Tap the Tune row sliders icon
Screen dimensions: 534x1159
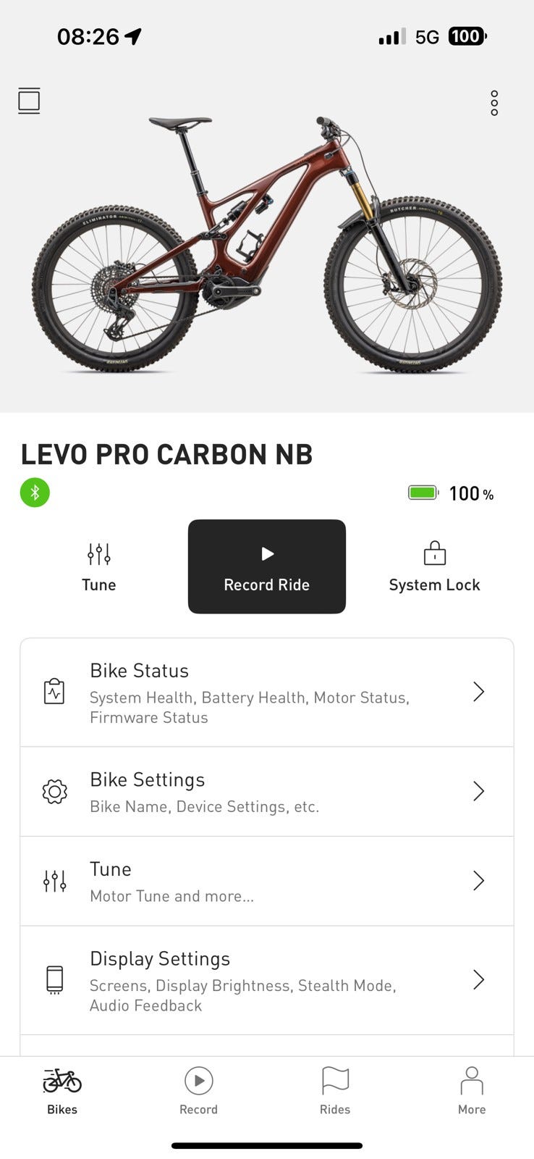(54, 881)
